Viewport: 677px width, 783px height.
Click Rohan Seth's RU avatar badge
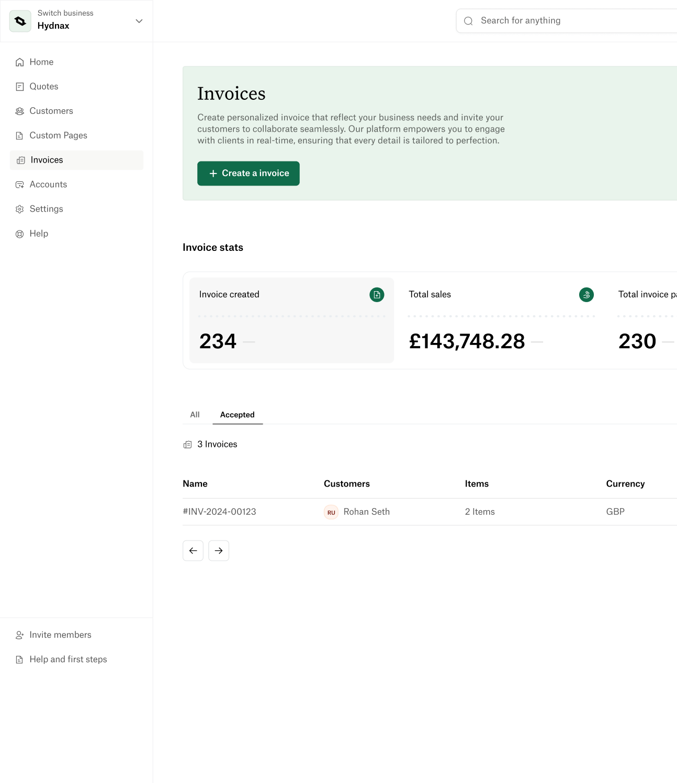[331, 512]
